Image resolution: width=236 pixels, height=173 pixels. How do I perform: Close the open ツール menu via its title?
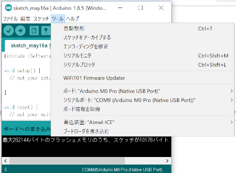tap(58, 19)
